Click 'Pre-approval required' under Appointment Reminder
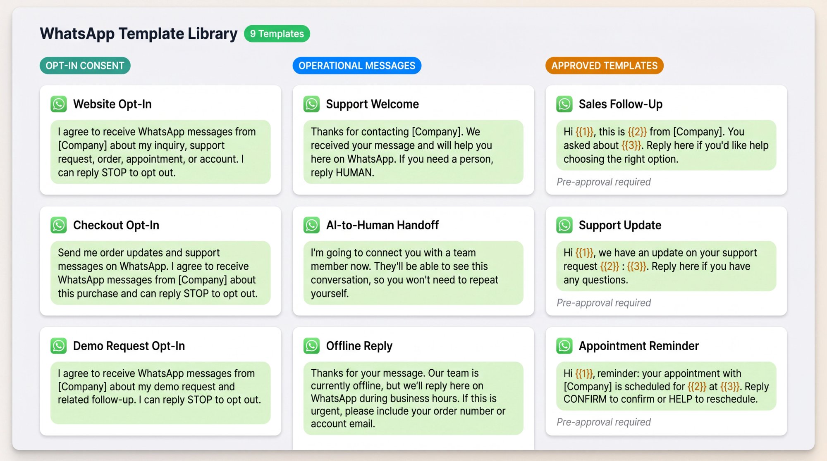827x461 pixels. click(604, 422)
